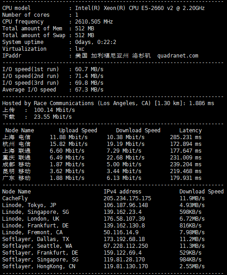Click the Latency column header
The image size is (227, 275).
tap(190, 130)
